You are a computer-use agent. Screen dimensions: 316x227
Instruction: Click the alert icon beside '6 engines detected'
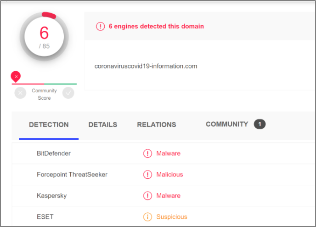[x=100, y=26]
